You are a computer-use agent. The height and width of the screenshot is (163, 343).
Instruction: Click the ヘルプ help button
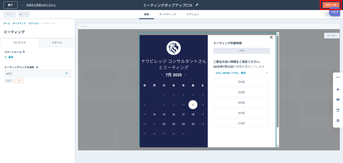tap(335, 12)
